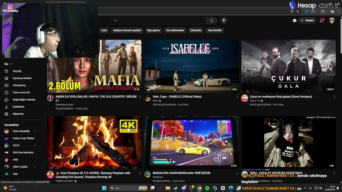Play the Çukur Gala thumbnail
This screenshot has height=192, width=342.
tap(289, 66)
